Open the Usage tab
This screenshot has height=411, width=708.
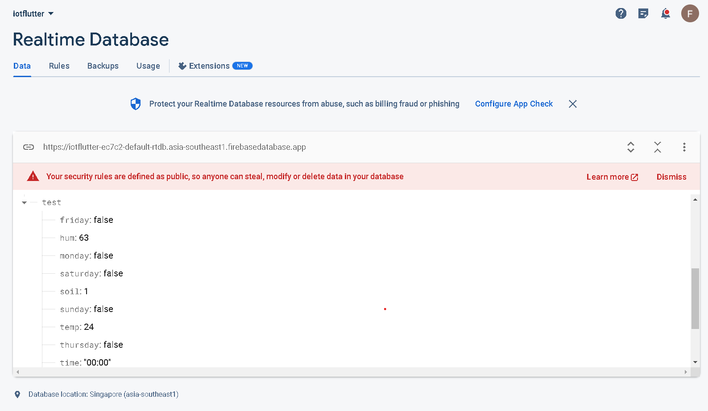148,66
